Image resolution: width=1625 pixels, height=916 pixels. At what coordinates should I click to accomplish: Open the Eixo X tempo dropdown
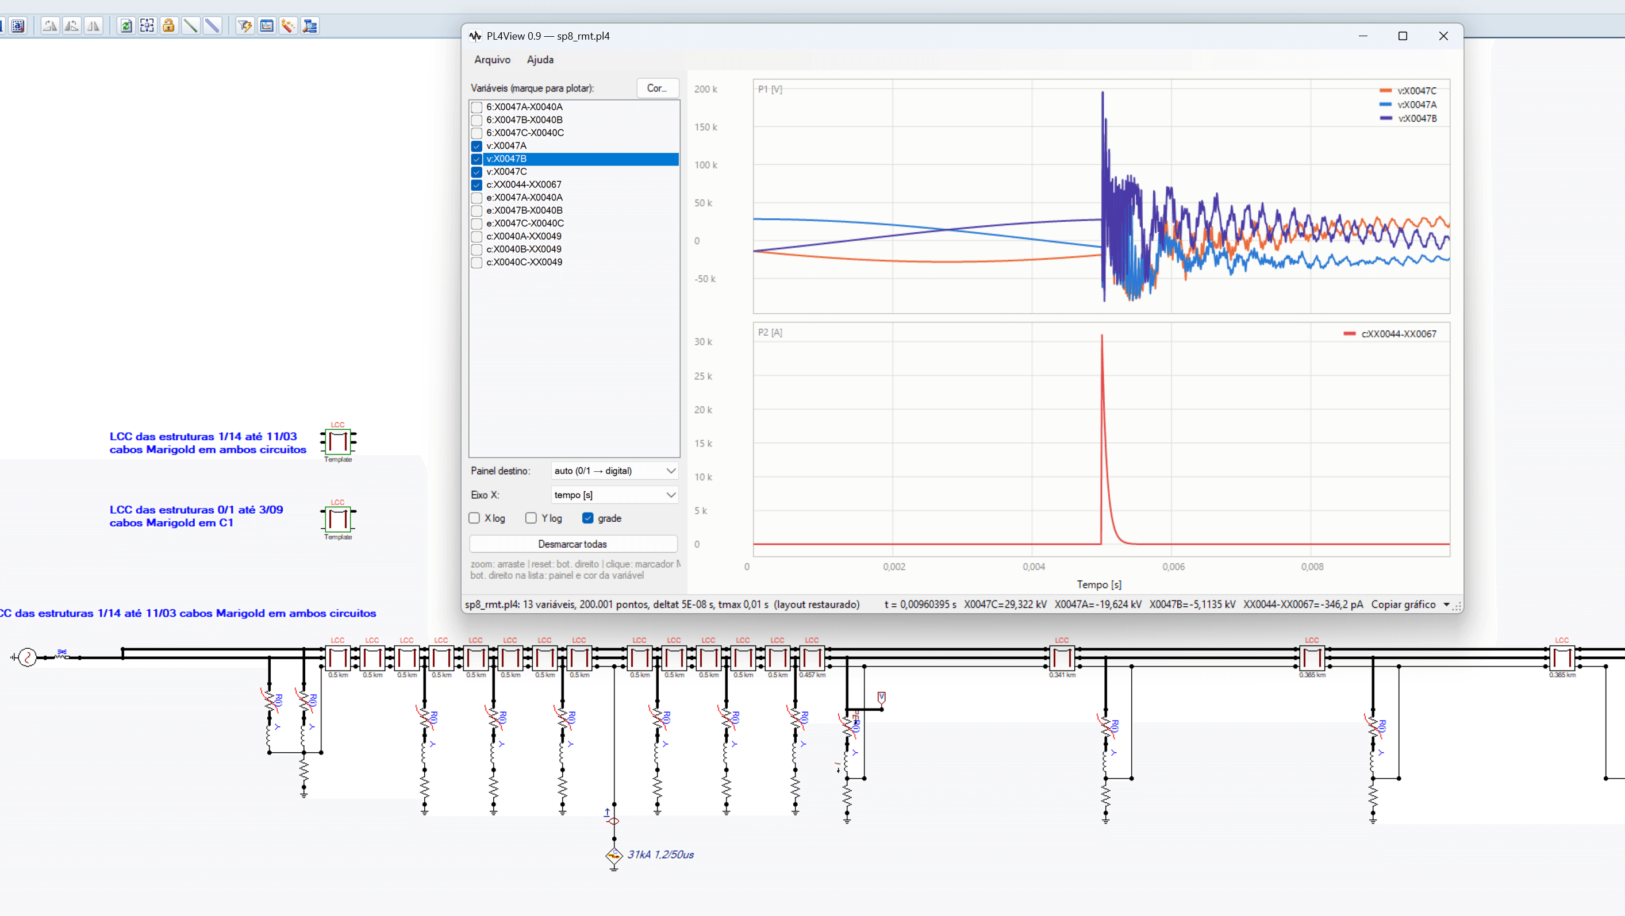[x=614, y=495]
